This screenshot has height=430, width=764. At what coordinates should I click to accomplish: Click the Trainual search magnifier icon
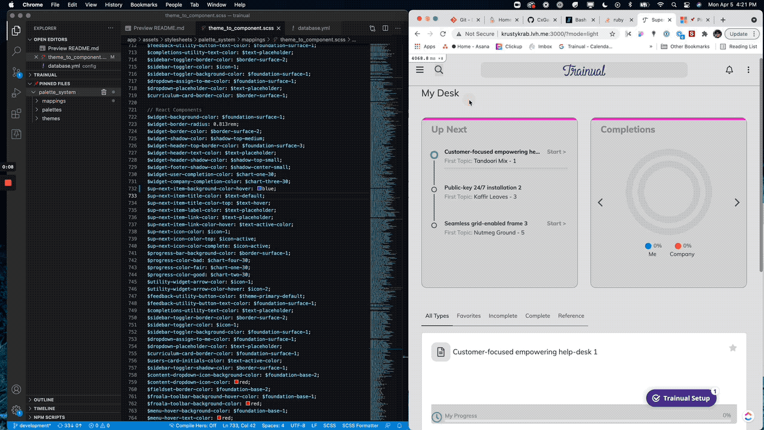439,70
